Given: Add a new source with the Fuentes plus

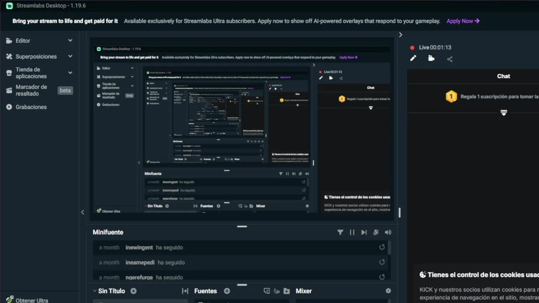Looking at the screenshot, I should [227, 291].
